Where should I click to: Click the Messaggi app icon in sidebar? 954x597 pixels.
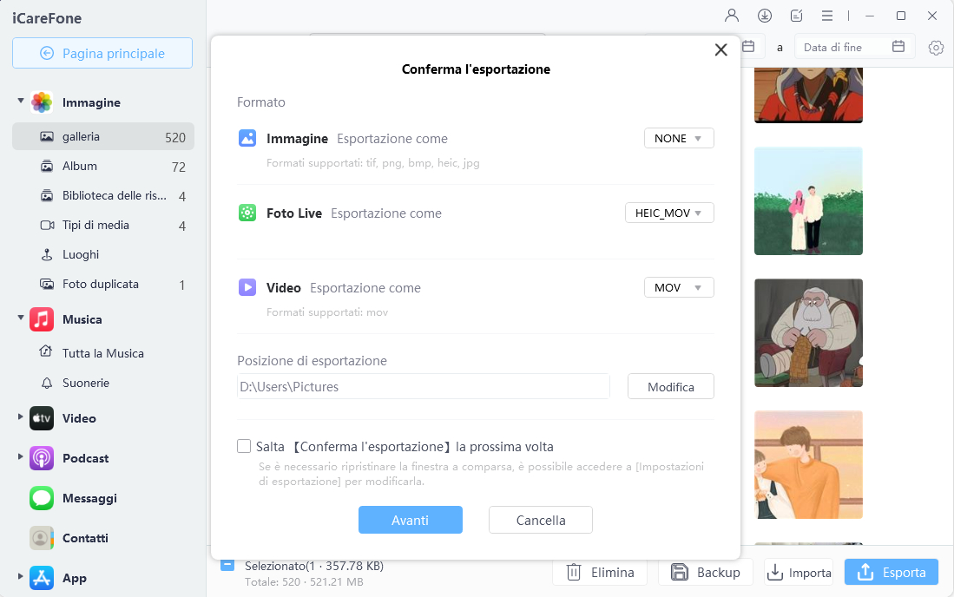point(42,498)
